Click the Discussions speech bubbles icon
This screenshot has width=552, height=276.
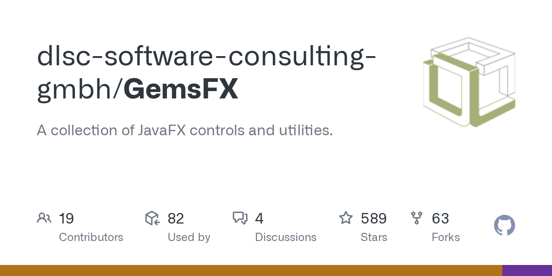tap(240, 218)
